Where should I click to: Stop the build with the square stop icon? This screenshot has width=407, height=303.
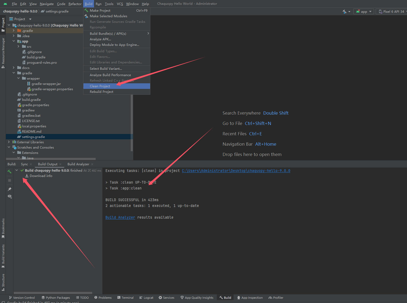click(10, 180)
